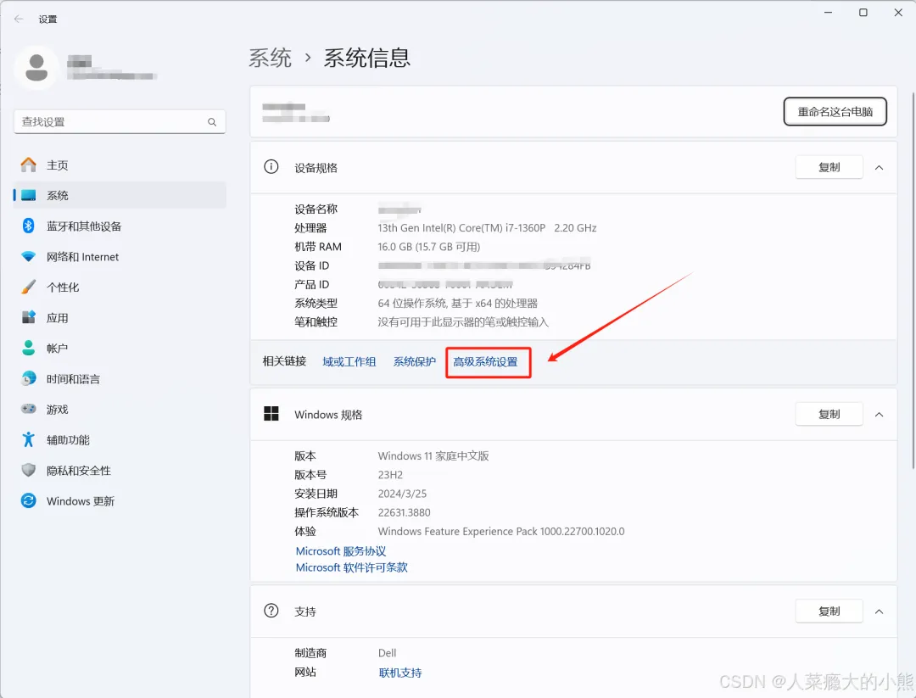Image resolution: width=916 pixels, height=698 pixels.
Task: Click the 系统 monitor icon in sidebar
Action: [x=28, y=195]
